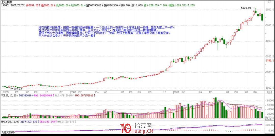Click the 2000.0 price axis label
Viewport: 275px width, 136px height.
click(270, 72)
